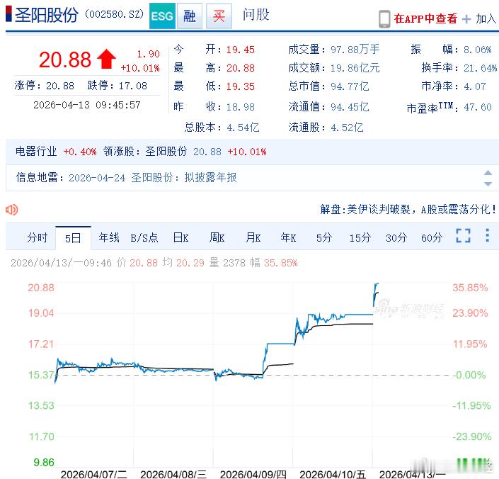Open 问股 stock Q&A link
The image size is (499, 479).
[256, 14]
